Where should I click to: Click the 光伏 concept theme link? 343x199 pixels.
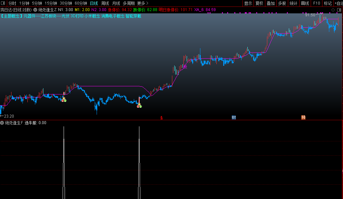65,16
